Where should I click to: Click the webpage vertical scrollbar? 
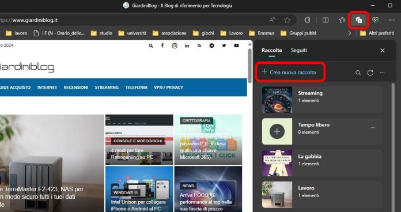(x=250, y=66)
